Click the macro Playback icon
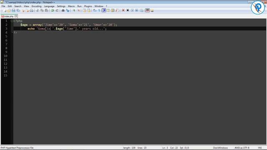 (x=132, y=10)
